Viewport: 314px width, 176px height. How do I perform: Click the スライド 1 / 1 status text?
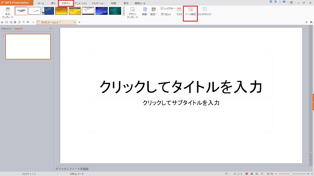(29, 174)
